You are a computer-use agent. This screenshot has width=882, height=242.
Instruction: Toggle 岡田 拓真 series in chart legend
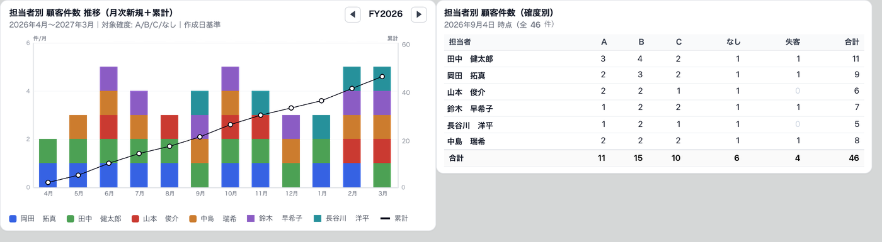[x=33, y=219]
